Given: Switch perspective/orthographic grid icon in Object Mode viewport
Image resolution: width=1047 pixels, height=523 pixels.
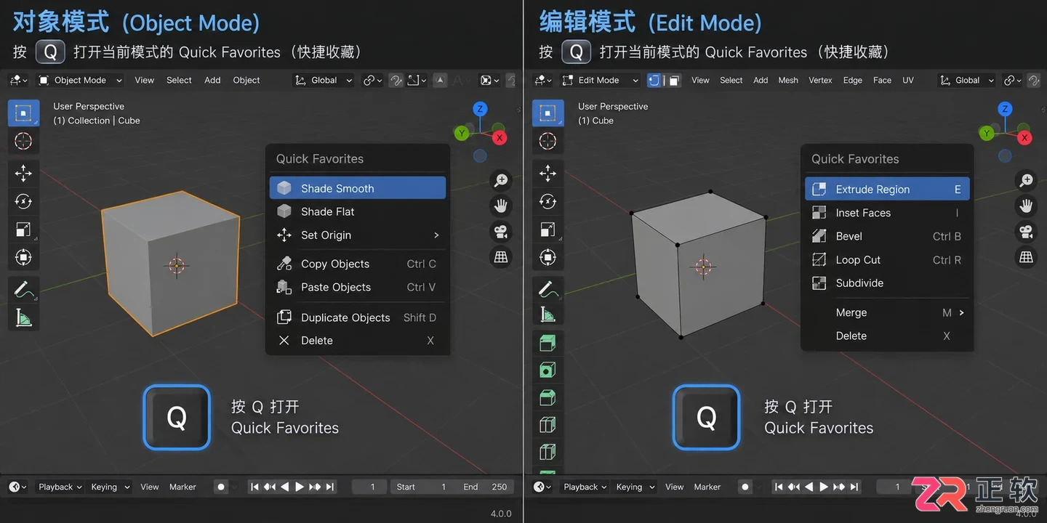Looking at the screenshot, I should [501, 257].
